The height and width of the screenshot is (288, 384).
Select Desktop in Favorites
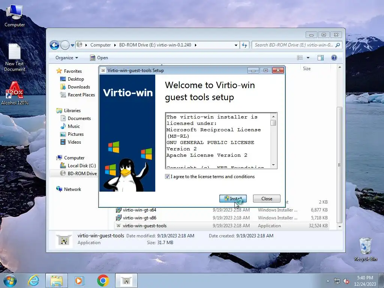click(x=76, y=79)
